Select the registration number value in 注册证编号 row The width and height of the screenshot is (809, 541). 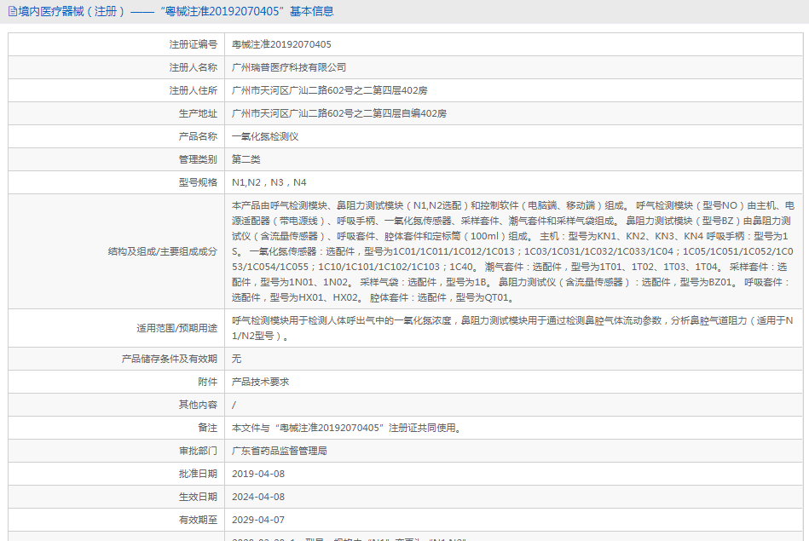[x=281, y=44]
